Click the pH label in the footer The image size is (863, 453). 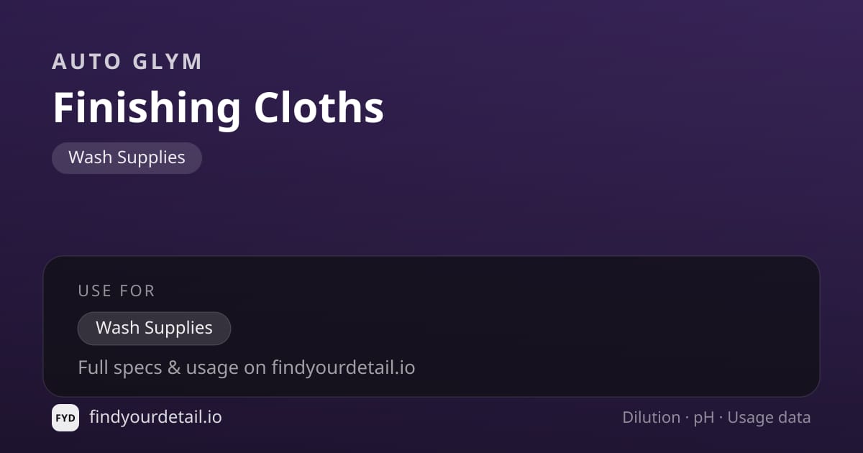click(704, 418)
